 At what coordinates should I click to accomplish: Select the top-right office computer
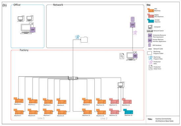30,18
